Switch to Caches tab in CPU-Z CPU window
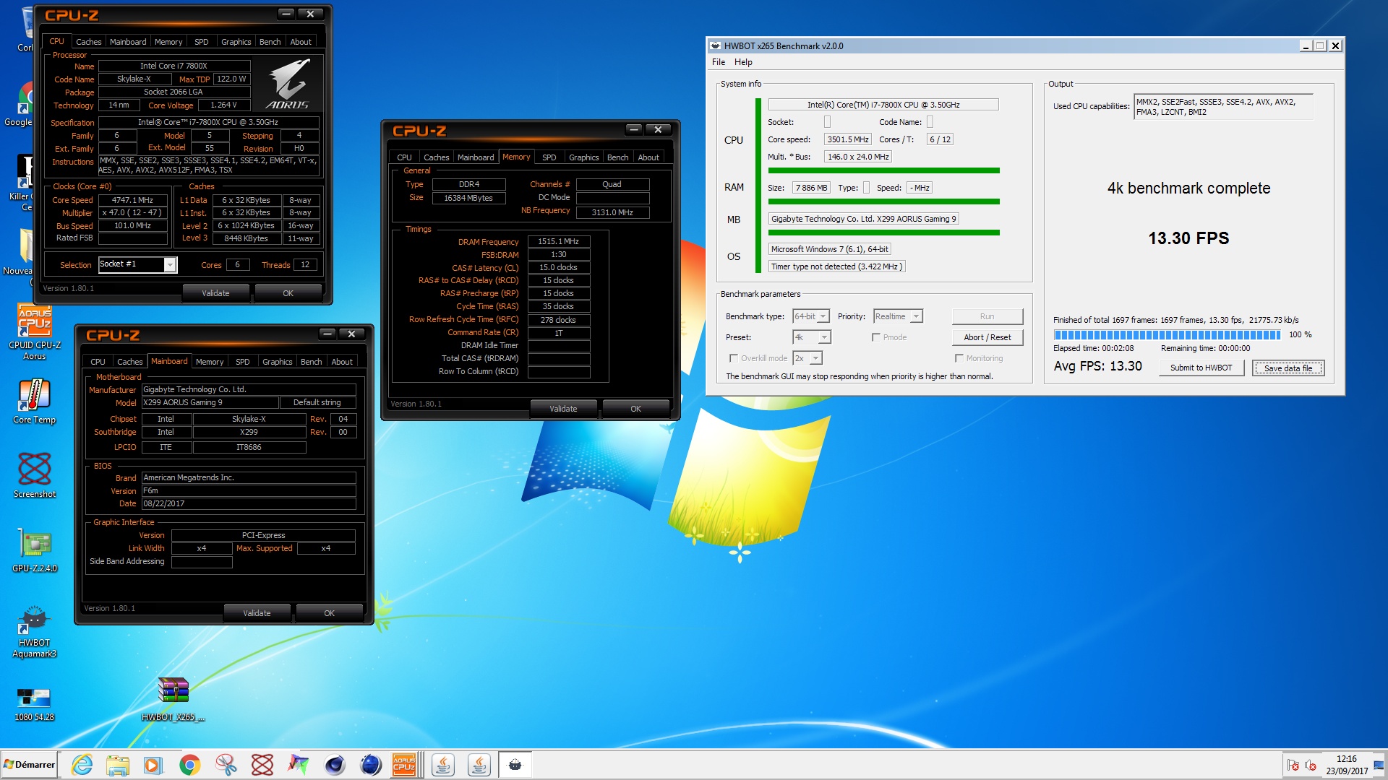1388x780 pixels. pos(89,42)
